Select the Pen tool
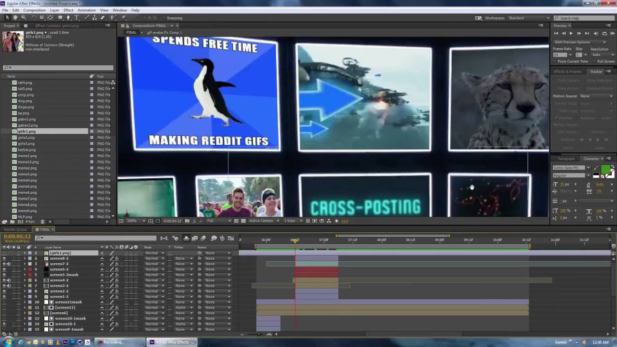 click(x=68, y=18)
